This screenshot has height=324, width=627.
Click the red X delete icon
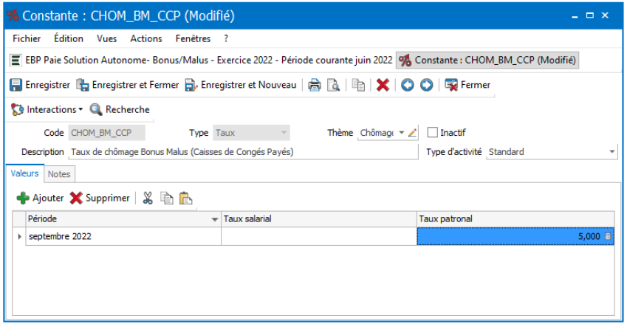point(383,85)
